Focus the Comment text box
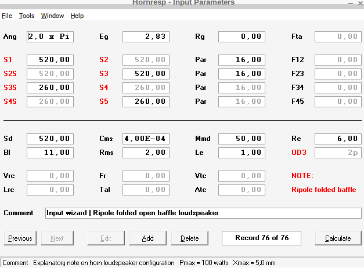Screen dimensions: 364x268 point(203,213)
